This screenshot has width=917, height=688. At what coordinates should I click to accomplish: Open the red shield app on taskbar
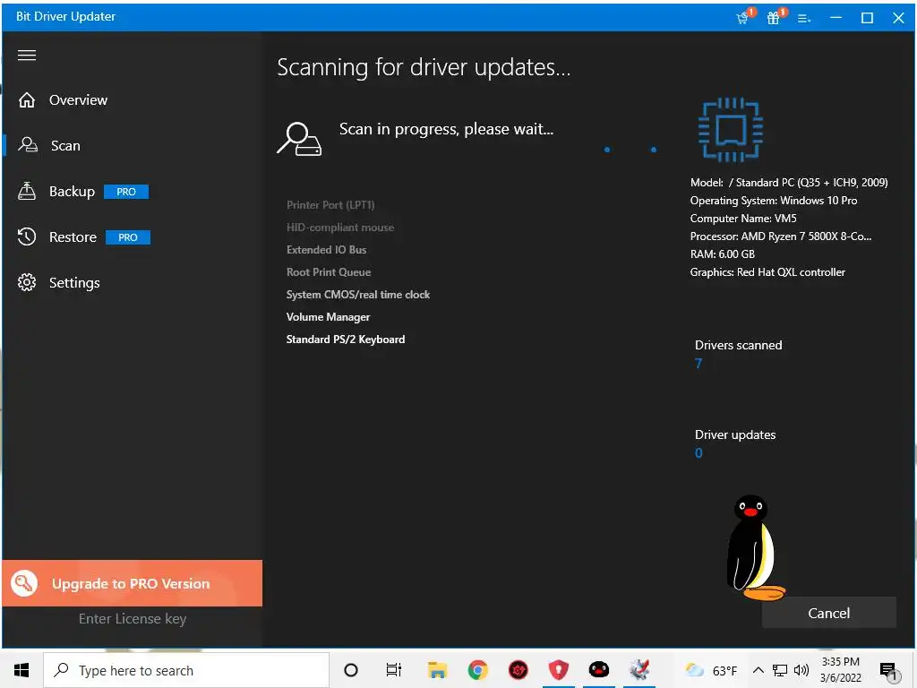click(559, 670)
